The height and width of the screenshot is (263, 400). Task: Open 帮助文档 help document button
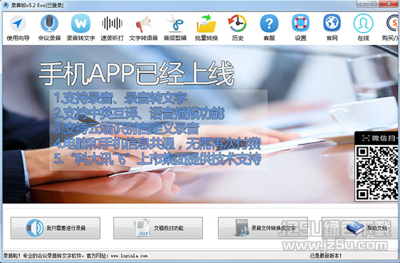click(360, 228)
